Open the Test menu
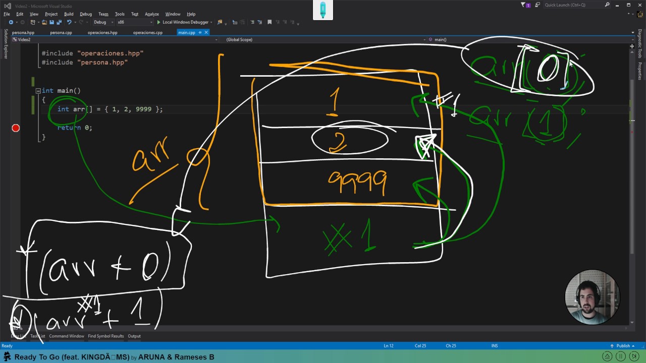Screen dimensions: 646x363 (135, 14)
